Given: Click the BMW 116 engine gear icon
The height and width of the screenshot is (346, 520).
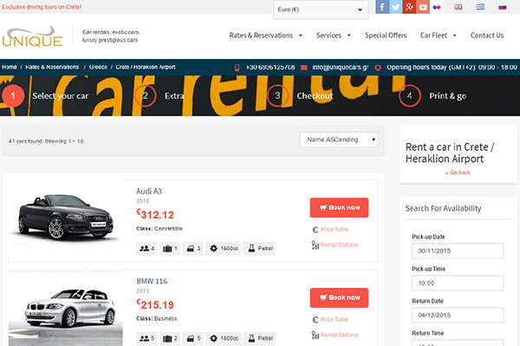Looking at the screenshot, I should point(213,338).
